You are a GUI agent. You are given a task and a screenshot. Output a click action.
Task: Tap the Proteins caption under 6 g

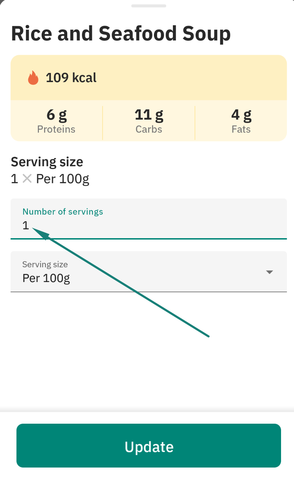56,129
